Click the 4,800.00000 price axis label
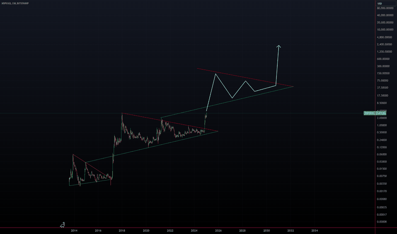Image resolution: width=397 pixels, height=234 pixels. click(384, 37)
